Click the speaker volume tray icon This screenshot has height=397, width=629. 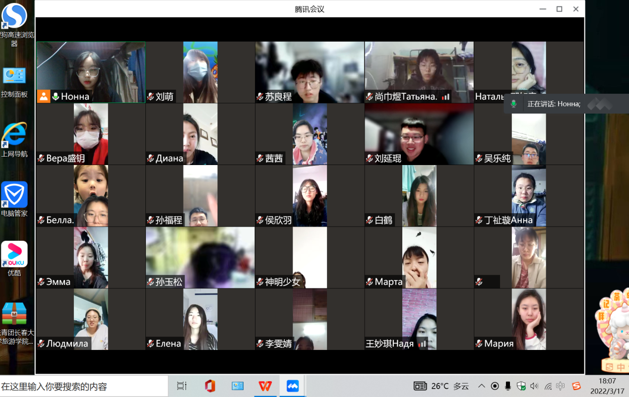point(534,386)
